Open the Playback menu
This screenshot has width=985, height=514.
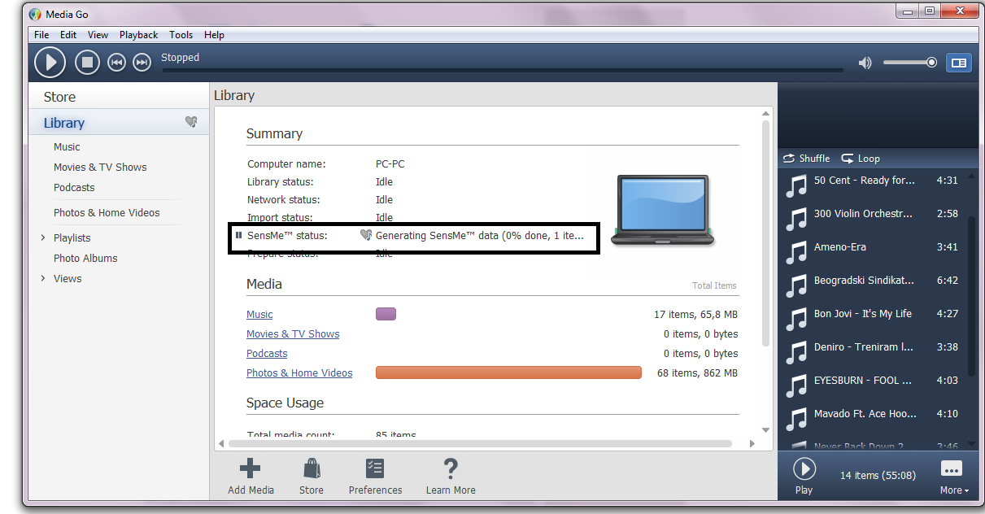(139, 35)
